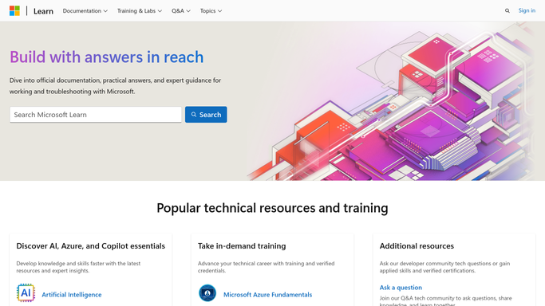
Task: Click the Build with answers in reach heading
Action: [x=106, y=57]
